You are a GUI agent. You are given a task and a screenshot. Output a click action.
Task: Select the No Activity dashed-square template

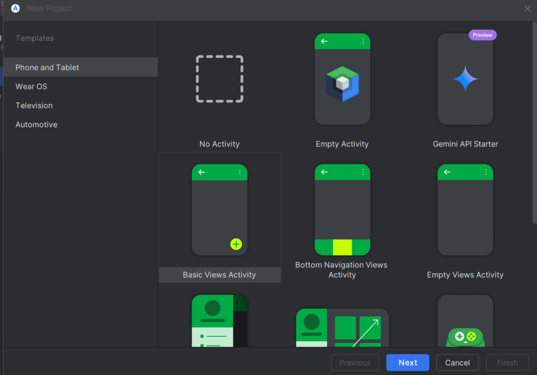point(219,79)
